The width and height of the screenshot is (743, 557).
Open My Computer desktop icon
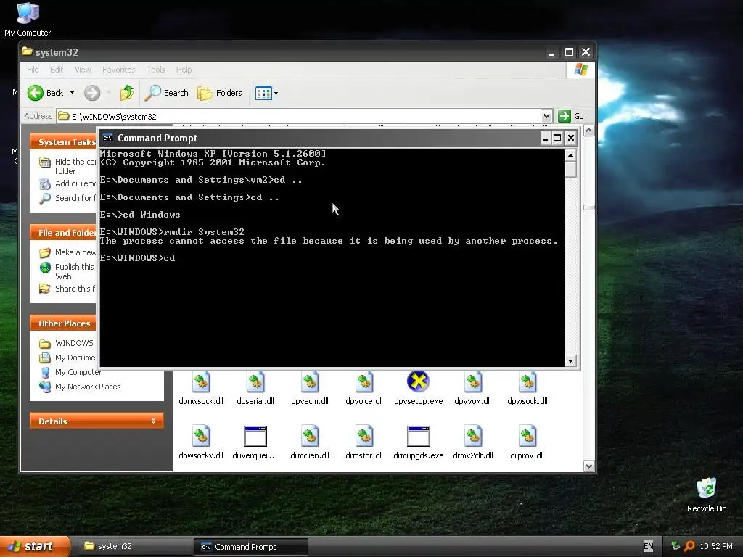pyautogui.click(x=28, y=20)
